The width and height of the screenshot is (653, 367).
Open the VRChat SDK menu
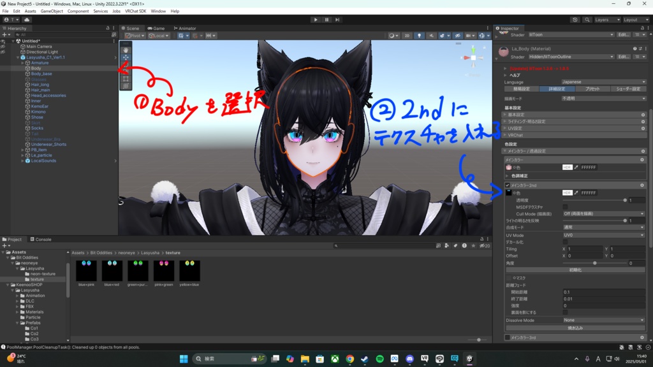(x=135, y=11)
